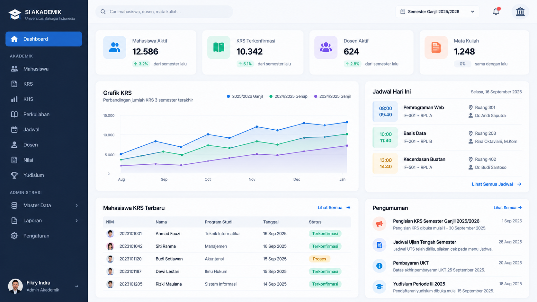
Task: Open the university institution icon in the header
Action: [x=520, y=12]
